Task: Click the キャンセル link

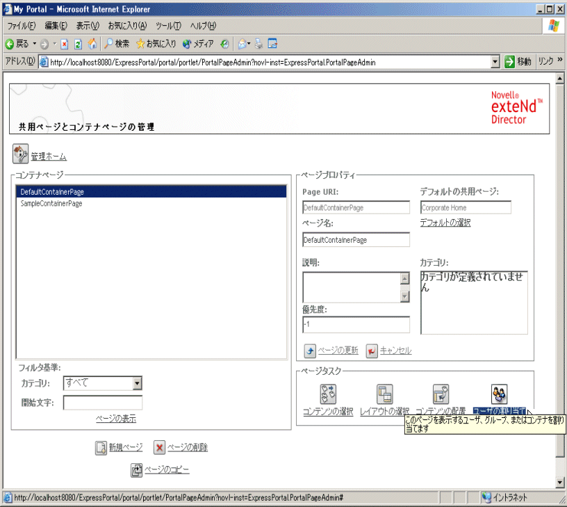Action: (x=395, y=351)
